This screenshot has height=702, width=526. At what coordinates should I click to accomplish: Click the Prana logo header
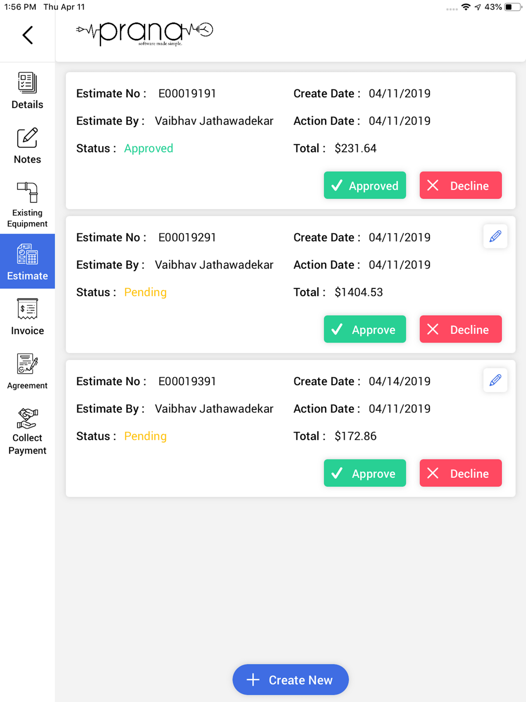pyautogui.click(x=145, y=34)
